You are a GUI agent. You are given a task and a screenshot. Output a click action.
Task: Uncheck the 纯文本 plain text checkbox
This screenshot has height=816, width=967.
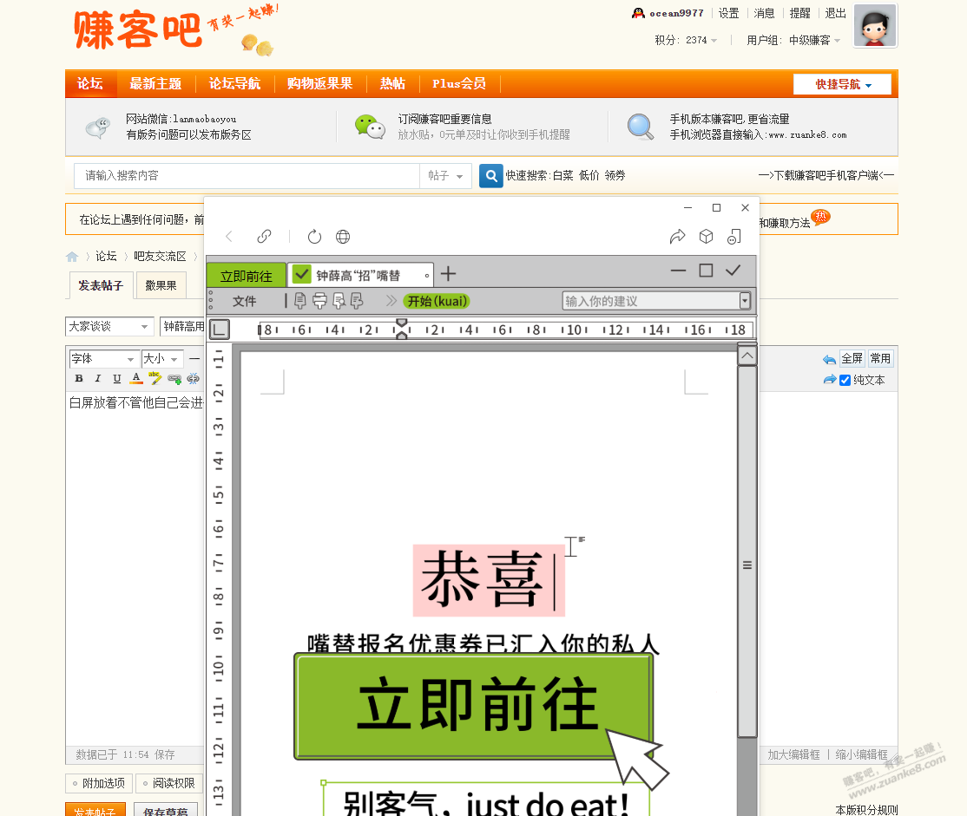(845, 380)
